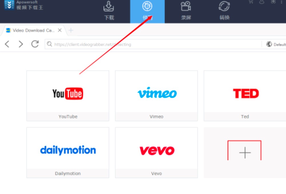The image size is (286, 194).
Task: Click the Dailymotion caption label
Action: pyautogui.click(x=68, y=173)
